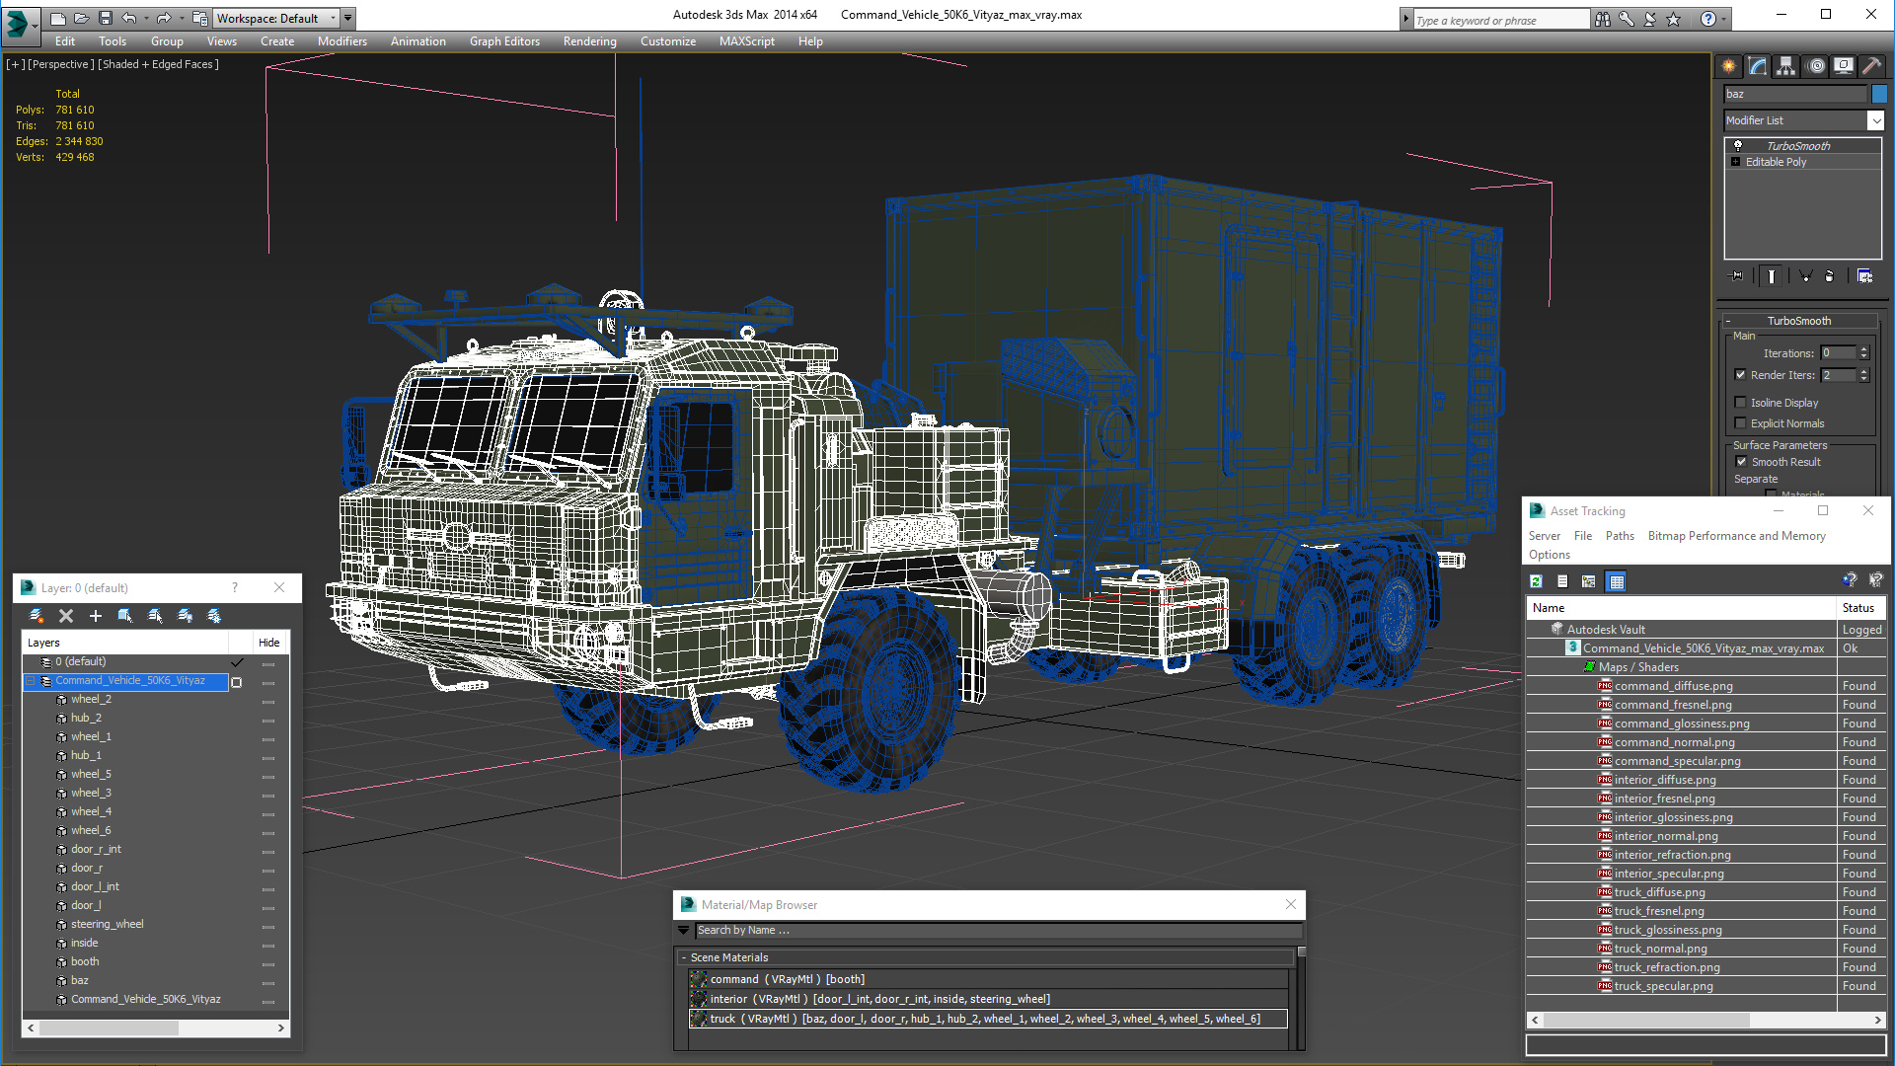Viewport: 1895px width, 1066px height.
Task: Add selected objects to layer plus icon
Action: click(x=96, y=616)
